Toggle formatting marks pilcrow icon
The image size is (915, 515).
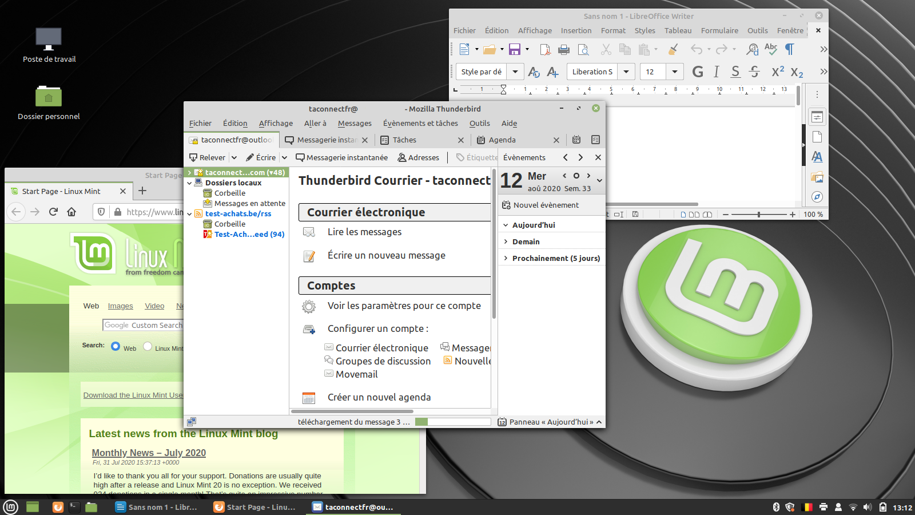point(790,50)
